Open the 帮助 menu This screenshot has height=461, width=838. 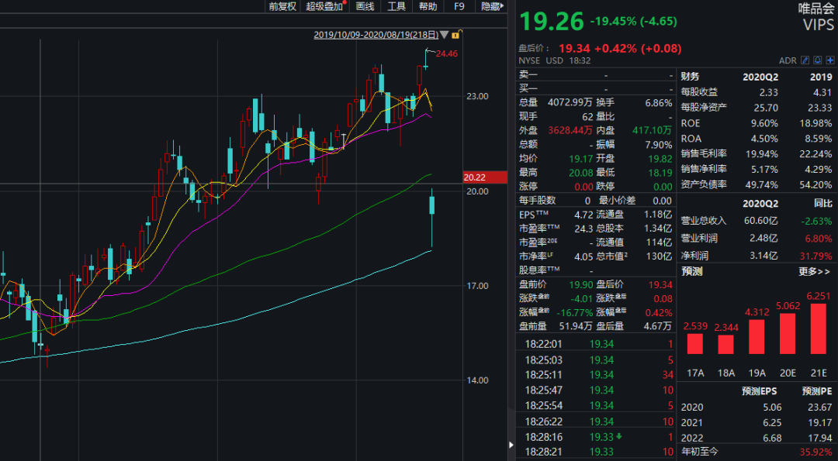tap(428, 6)
